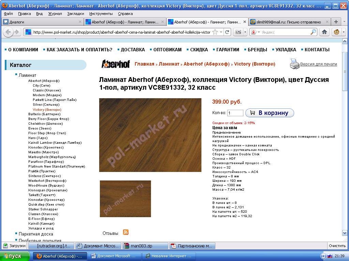The height and width of the screenshot is (261, 349).
Task: Click the browser Forward arrow button
Action: (x=17, y=32)
